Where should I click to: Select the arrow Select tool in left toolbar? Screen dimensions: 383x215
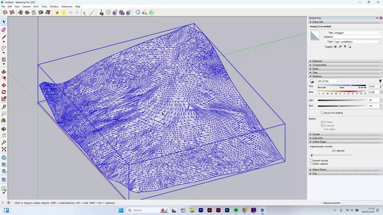[4, 22]
